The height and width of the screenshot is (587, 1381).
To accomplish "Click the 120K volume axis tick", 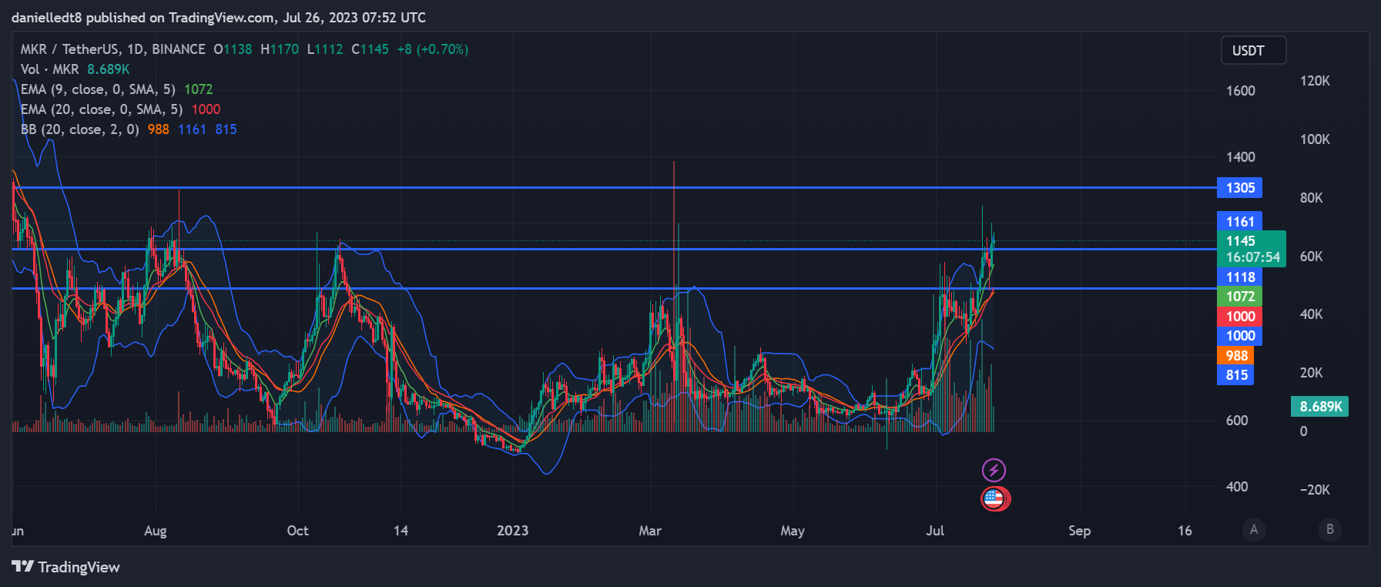I will (x=1315, y=81).
